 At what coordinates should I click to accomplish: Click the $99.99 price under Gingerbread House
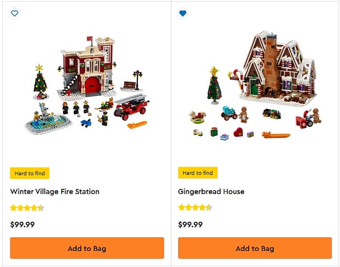[x=190, y=225]
